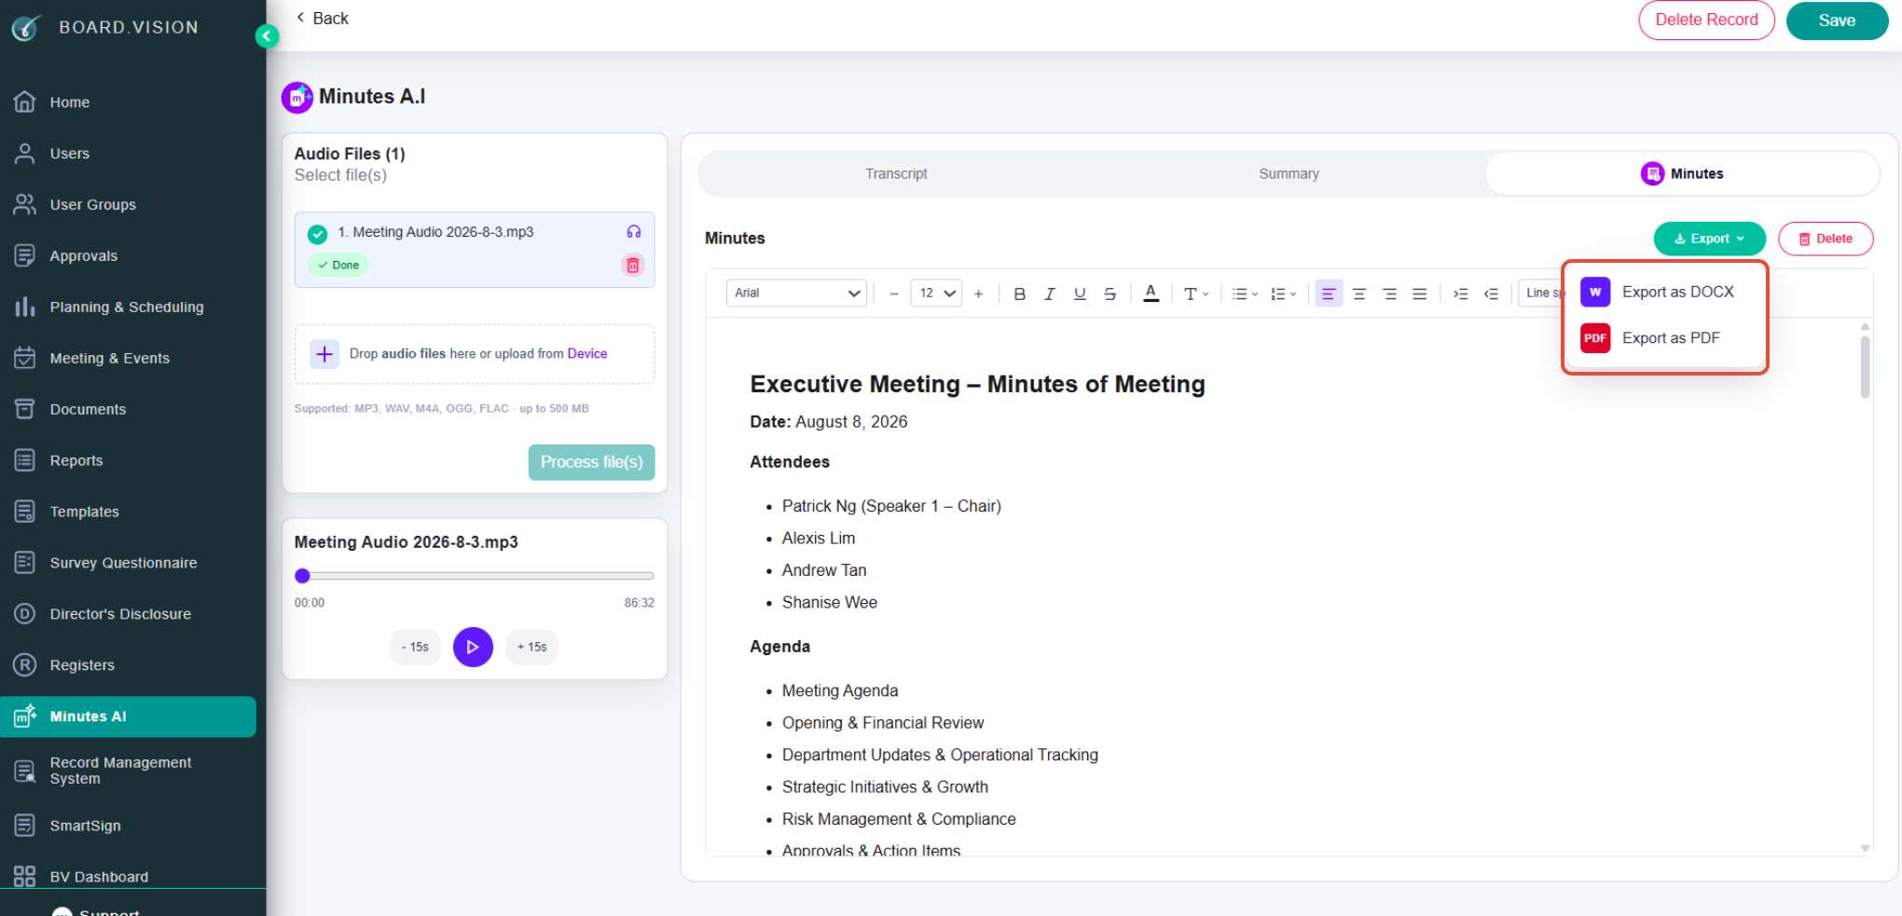
Task: Open the Arial font family dropdown
Action: point(796,294)
